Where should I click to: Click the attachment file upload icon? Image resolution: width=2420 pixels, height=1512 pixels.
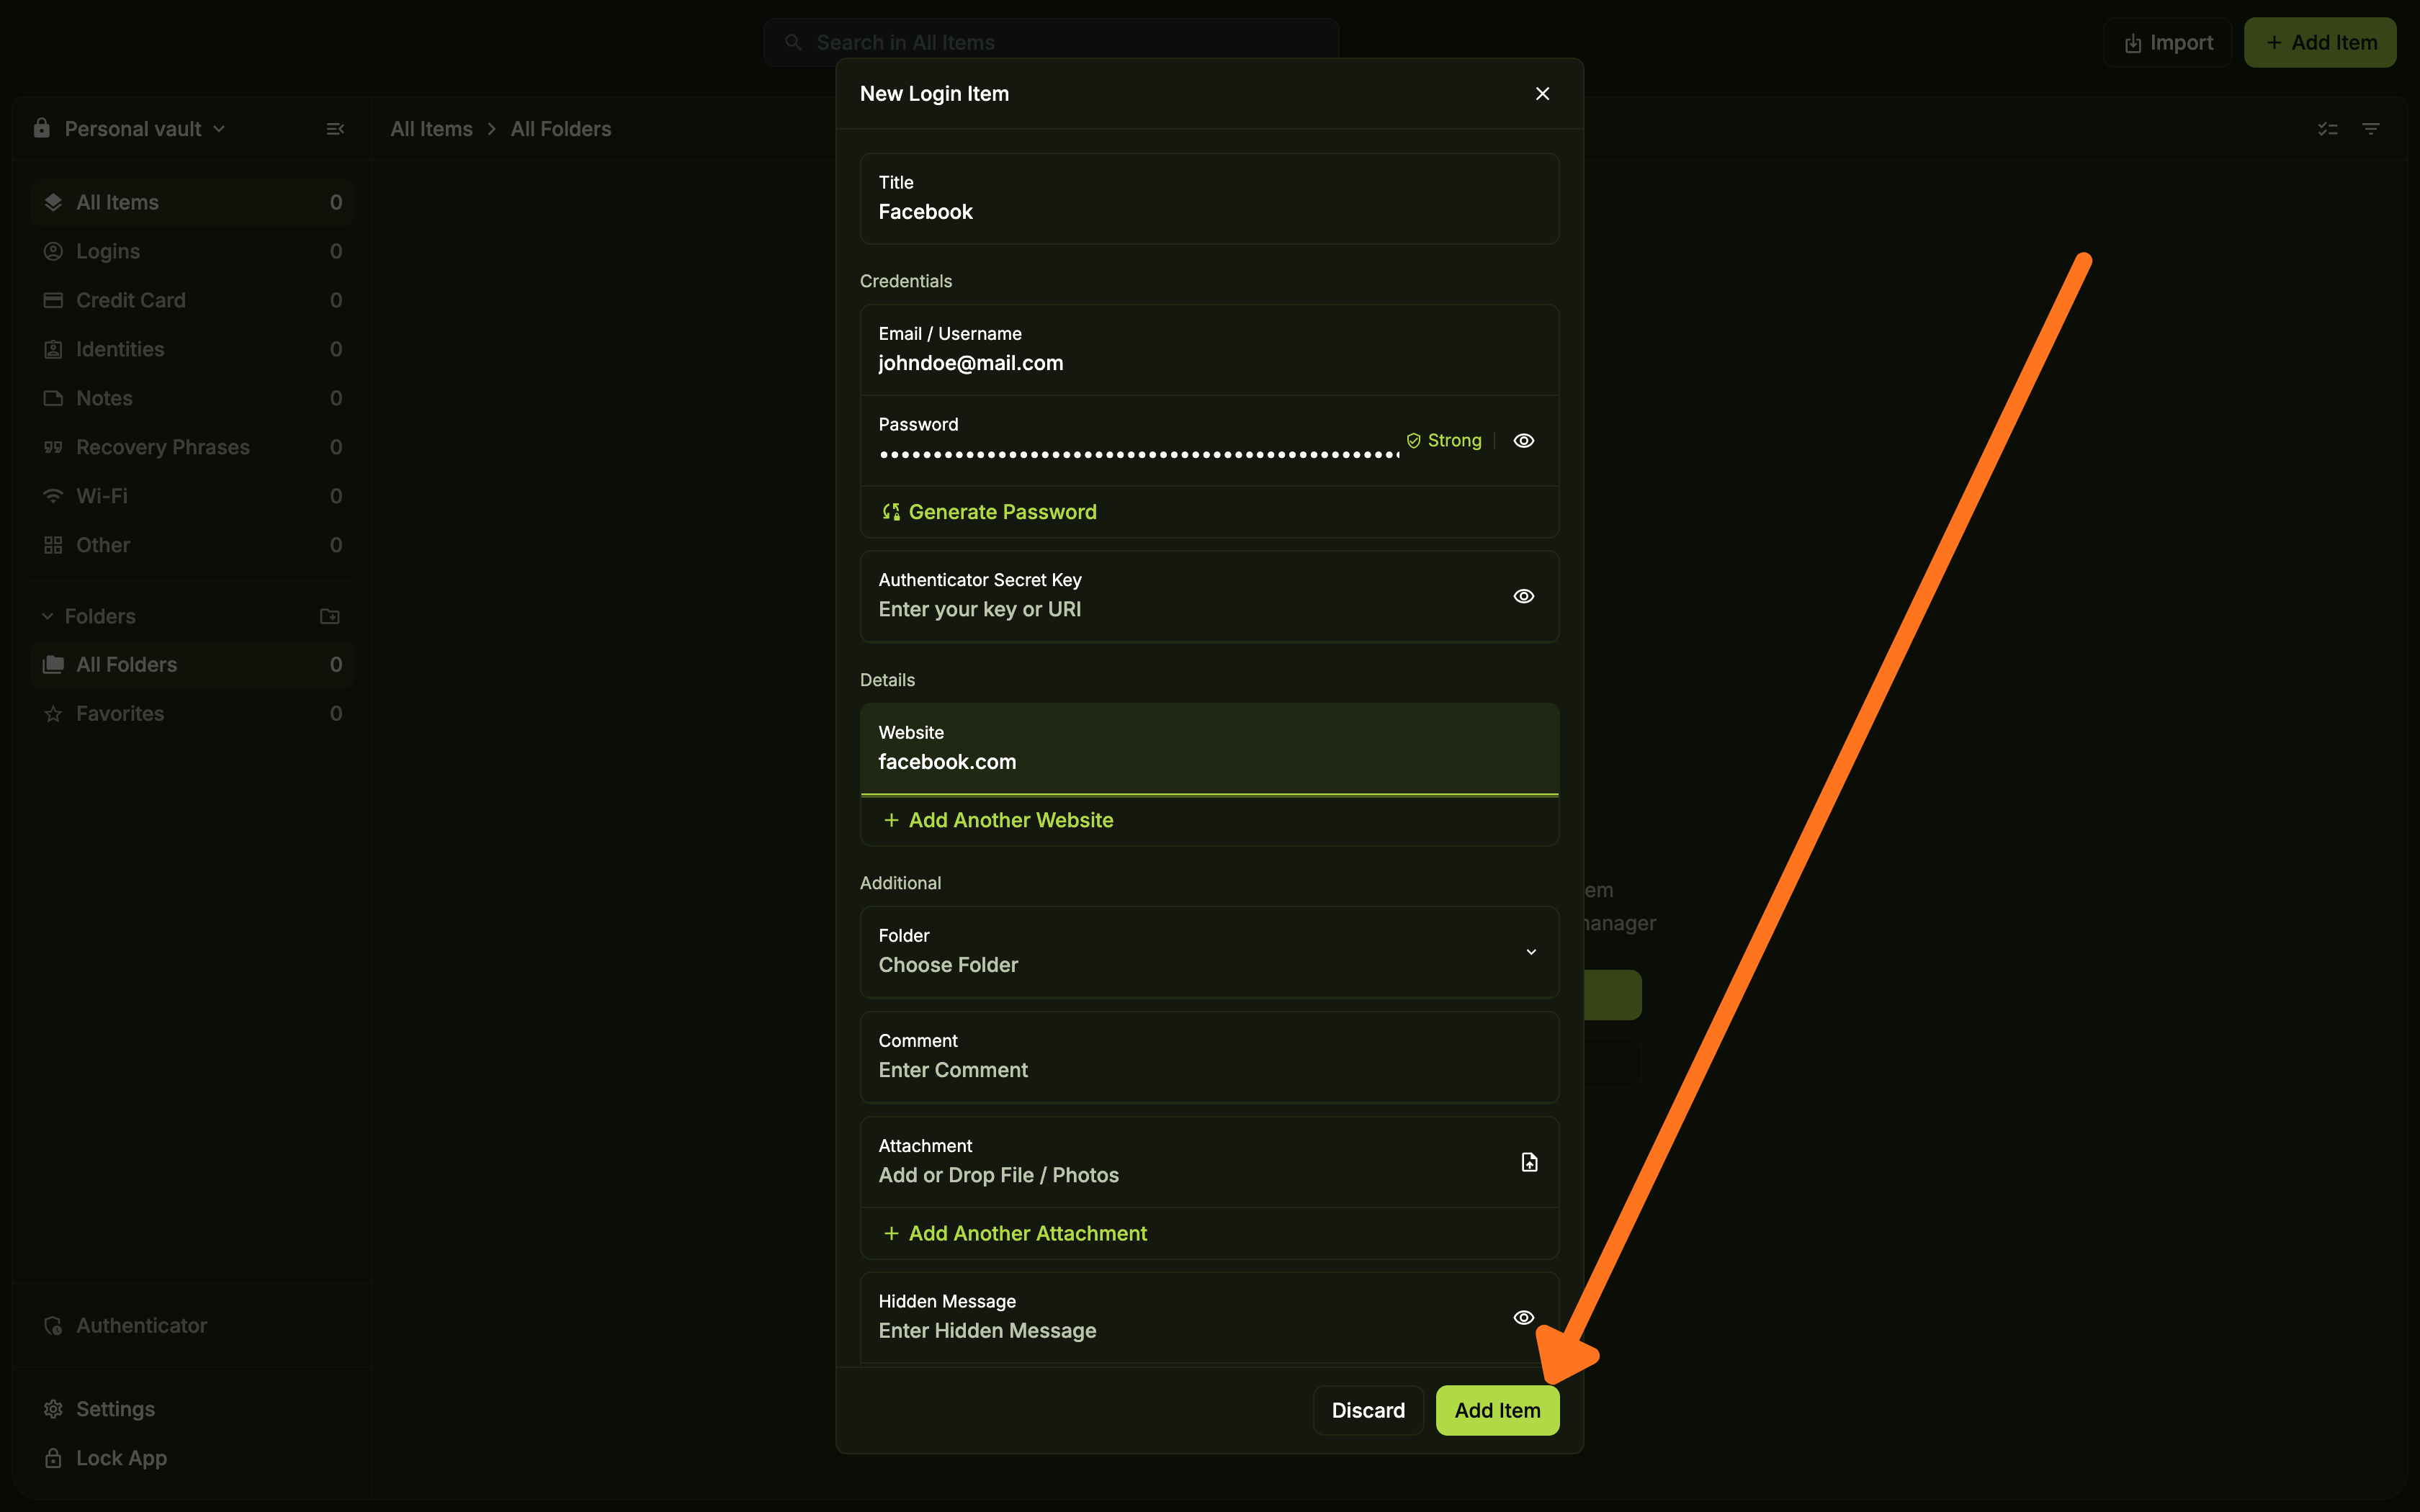pyautogui.click(x=1529, y=1162)
